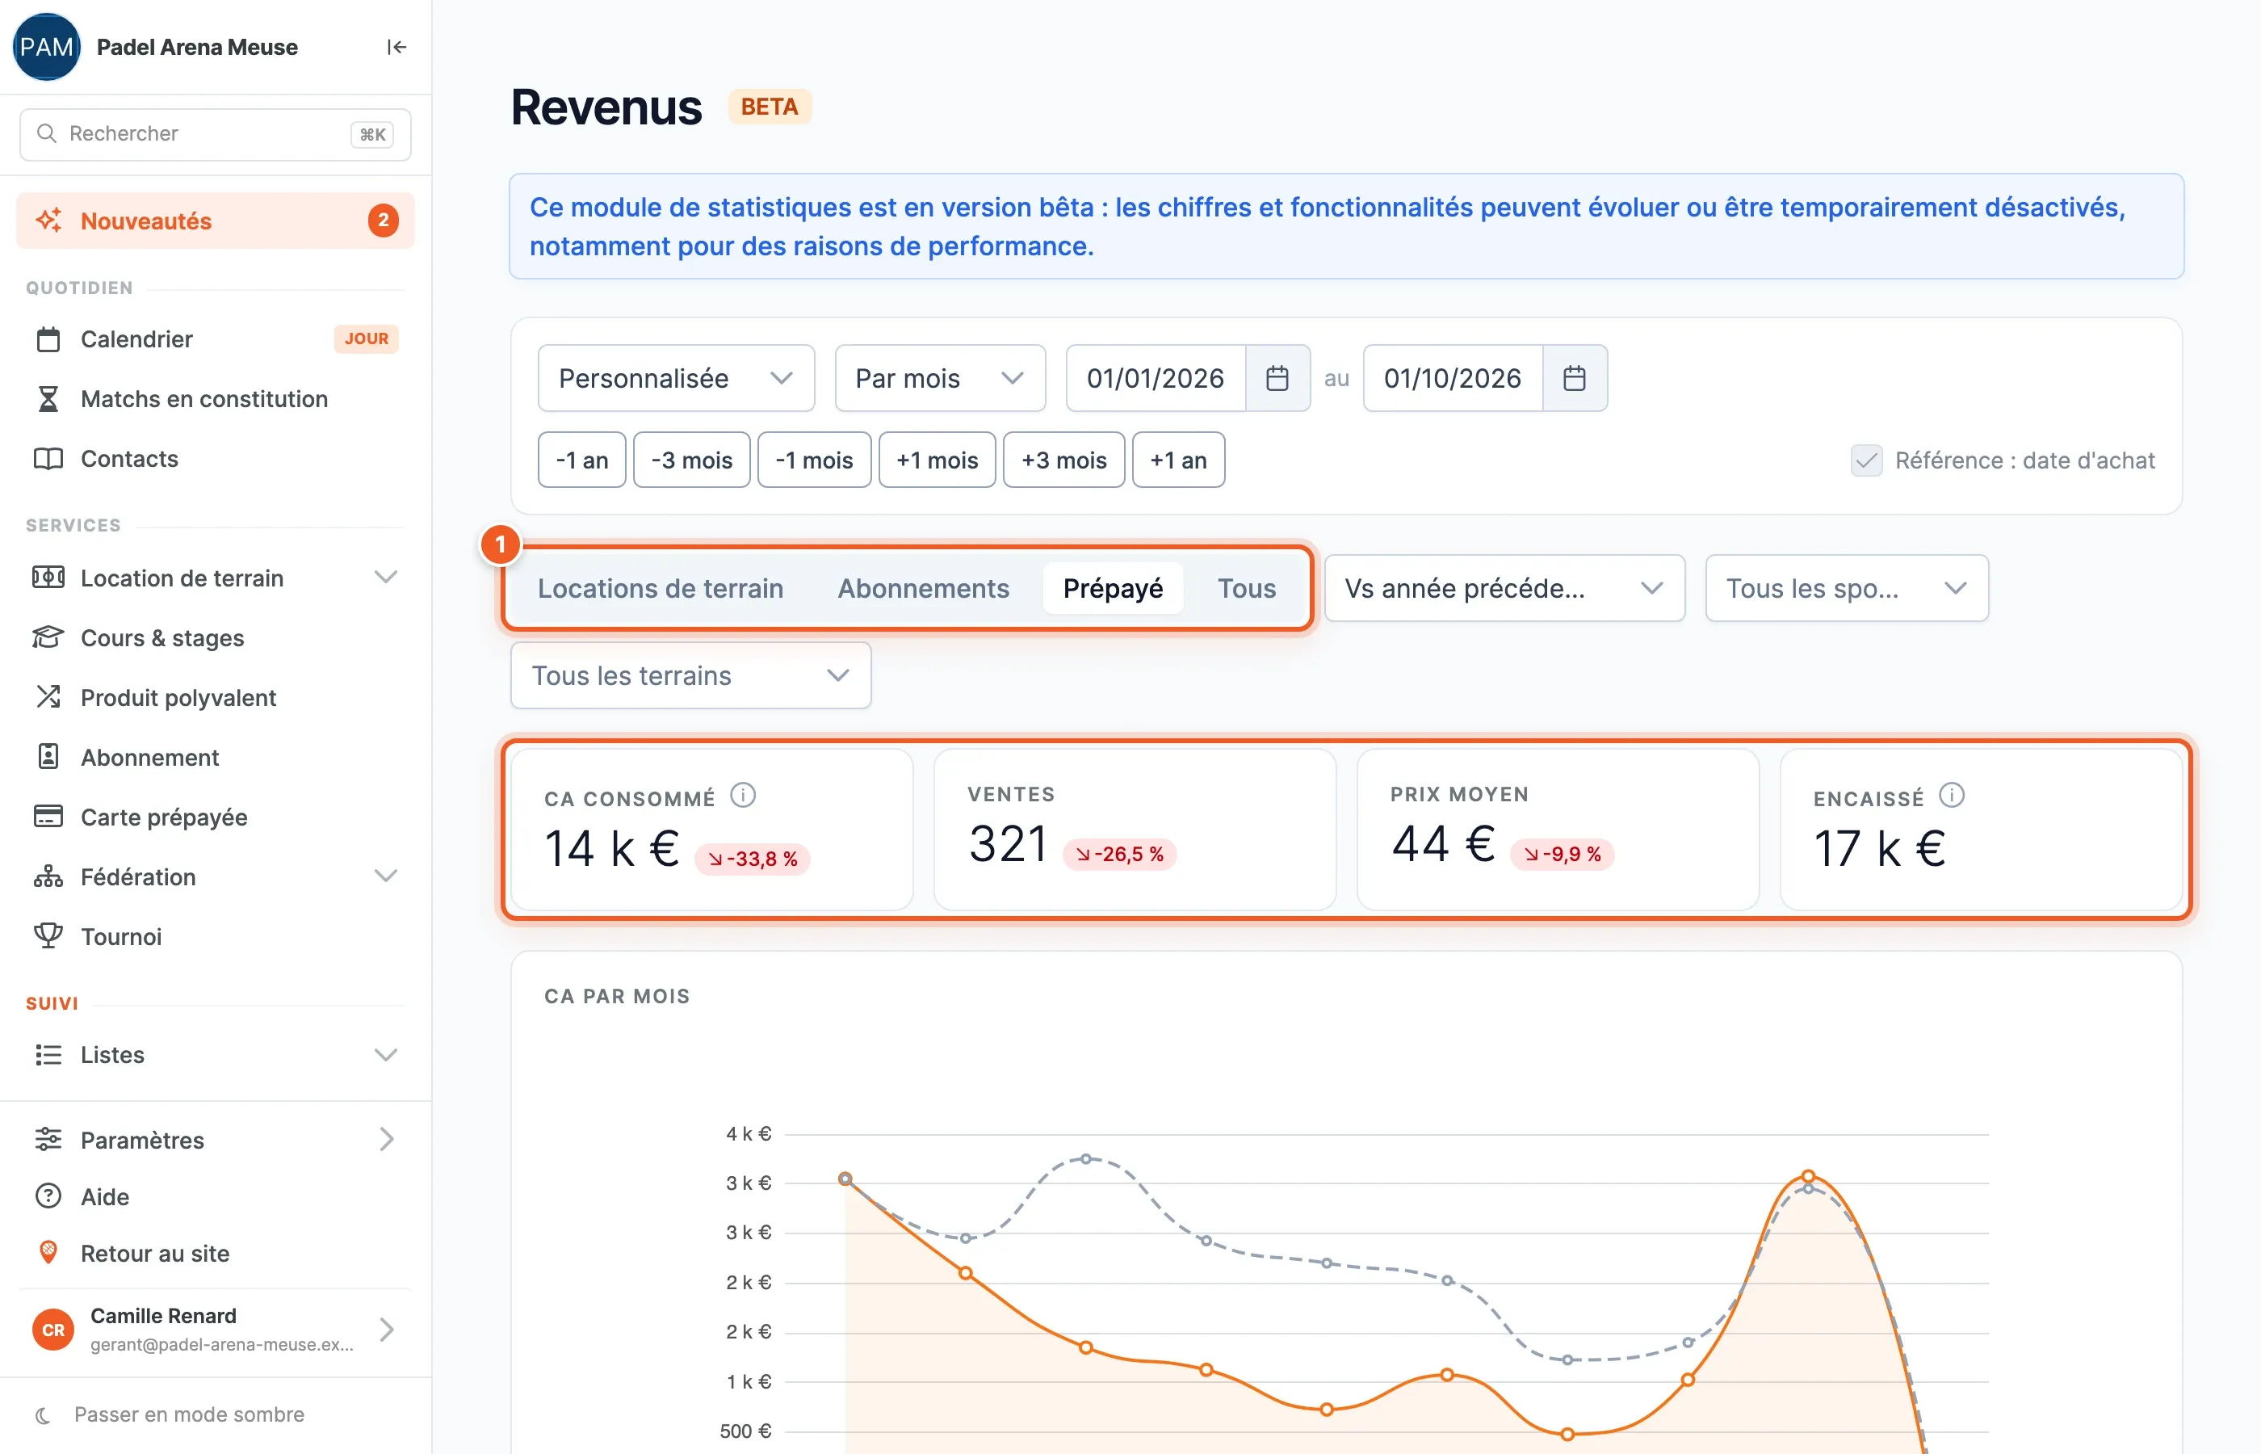Open Carte prépayée page
The width and height of the screenshot is (2261, 1454).
(x=215, y=817)
